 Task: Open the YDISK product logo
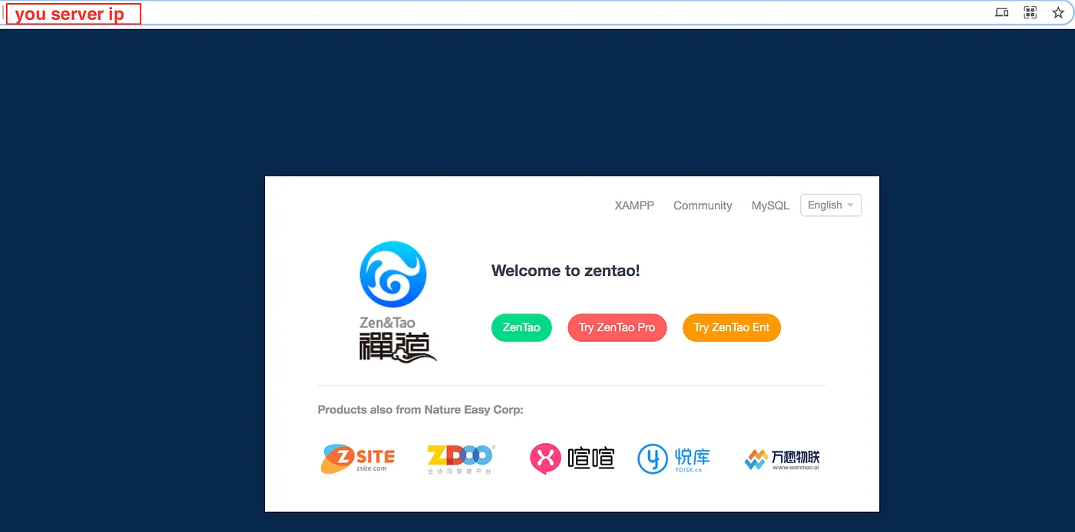(674, 458)
